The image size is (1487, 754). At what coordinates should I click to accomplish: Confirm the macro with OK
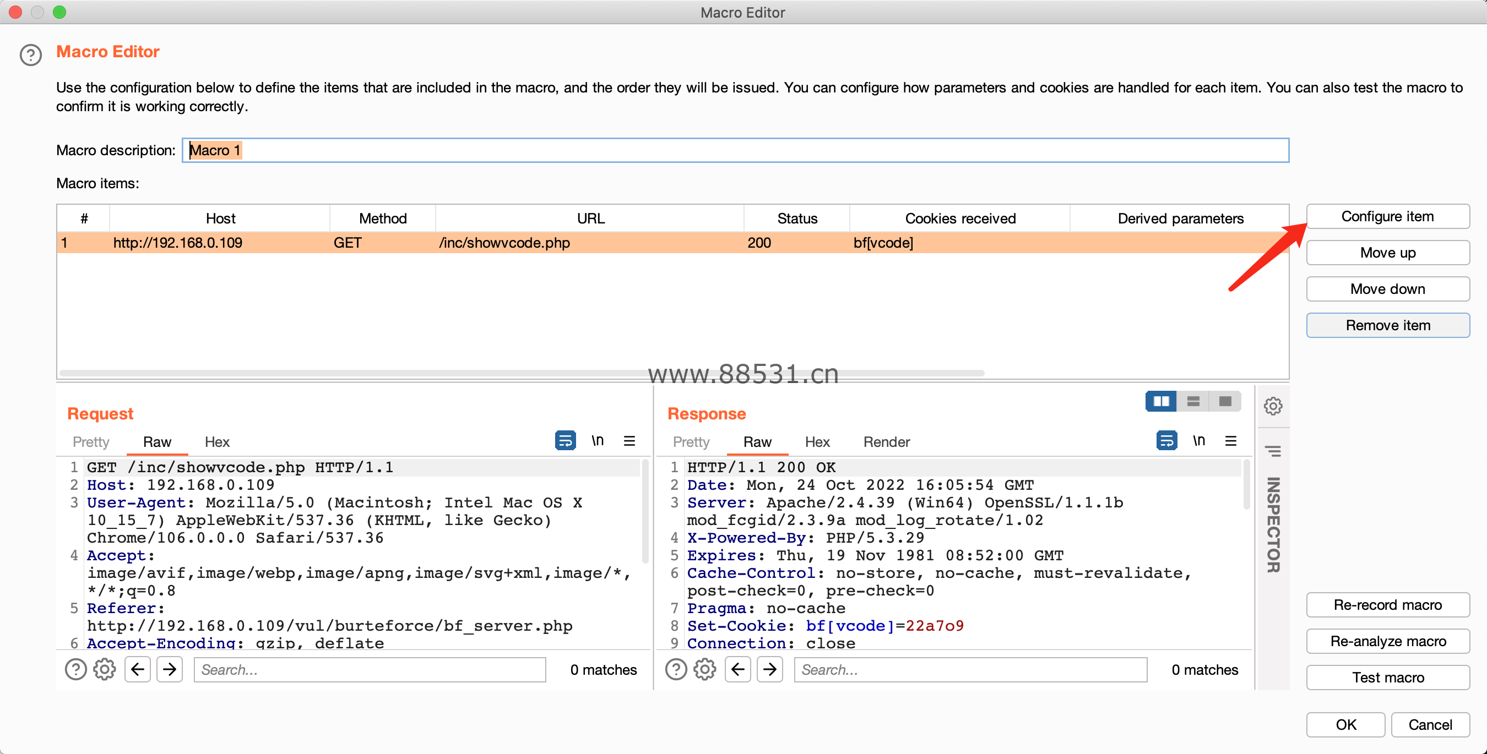tap(1345, 725)
